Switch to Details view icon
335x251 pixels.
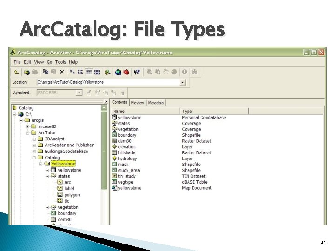89,72
